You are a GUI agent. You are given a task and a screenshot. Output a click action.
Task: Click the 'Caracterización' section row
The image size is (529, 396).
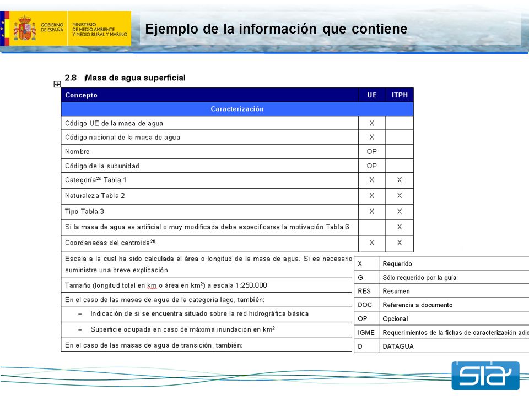pyautogui.click(x=237, y=109)
